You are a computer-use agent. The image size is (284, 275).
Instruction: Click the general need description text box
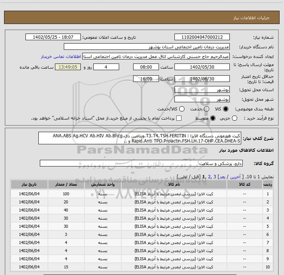click(140, 138)
